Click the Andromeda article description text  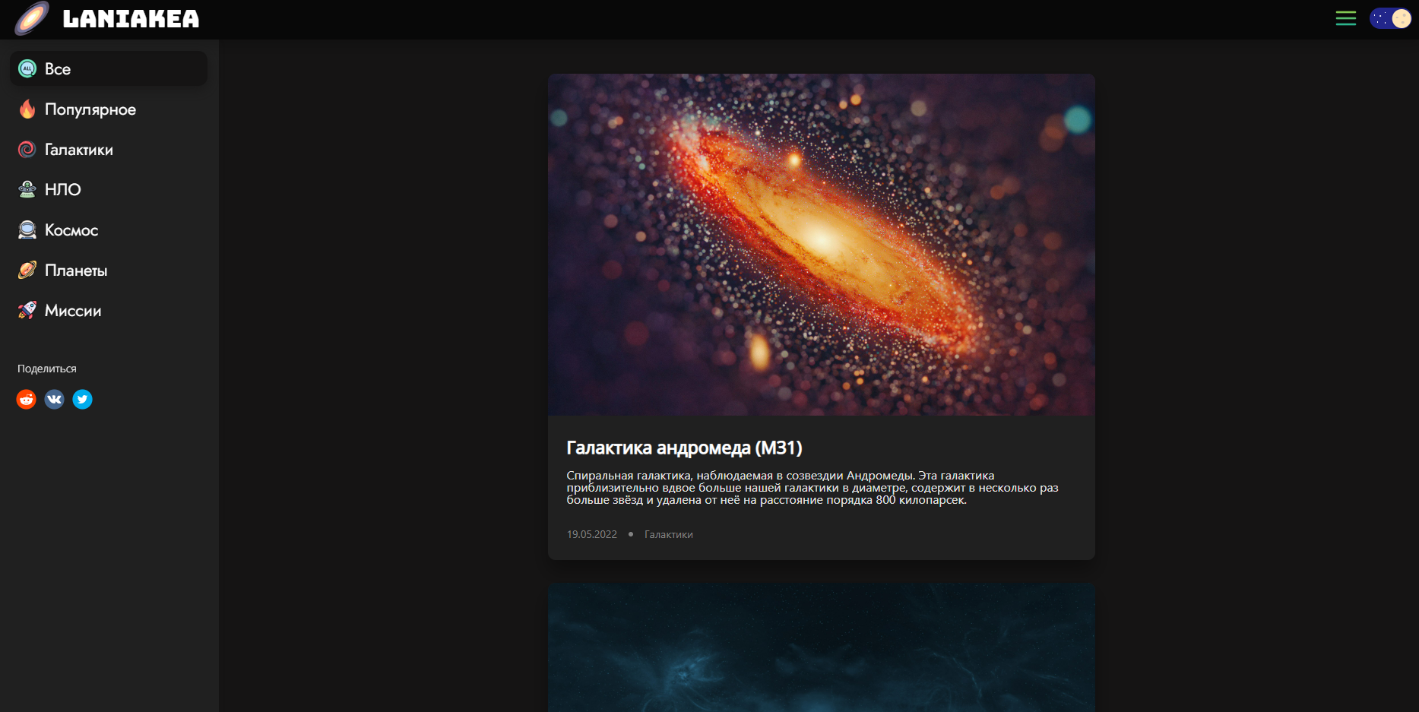[812, 488]
